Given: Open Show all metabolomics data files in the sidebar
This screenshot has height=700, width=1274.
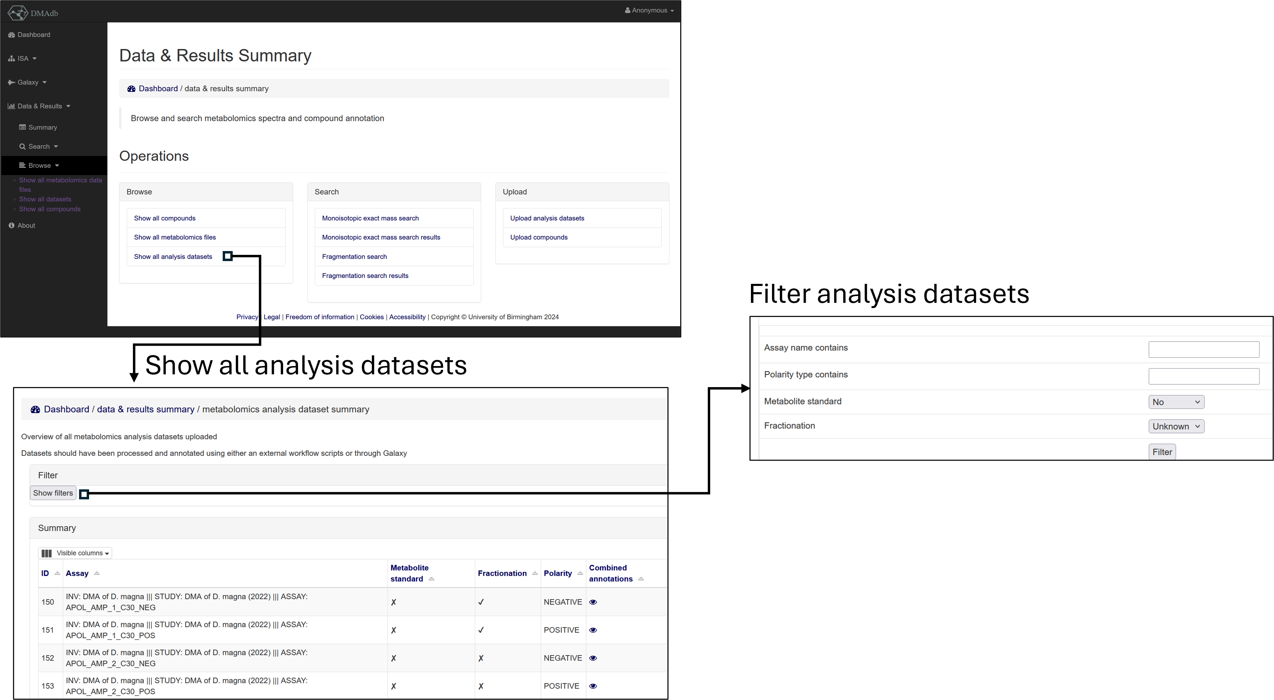Looking at the screenshot, I should pos(60,184).
